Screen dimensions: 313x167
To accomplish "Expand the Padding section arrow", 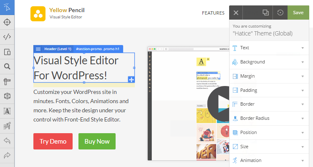I will point(303,91).
